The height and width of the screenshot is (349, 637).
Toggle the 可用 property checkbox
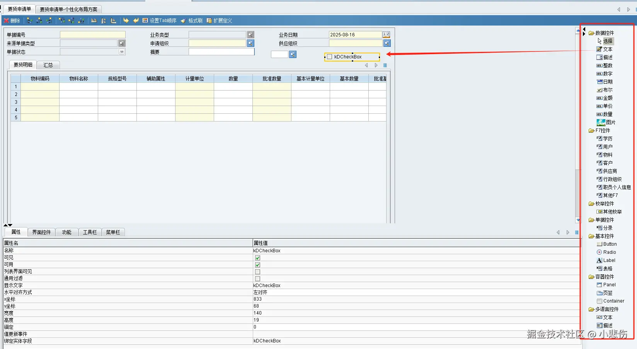(257, 265)
